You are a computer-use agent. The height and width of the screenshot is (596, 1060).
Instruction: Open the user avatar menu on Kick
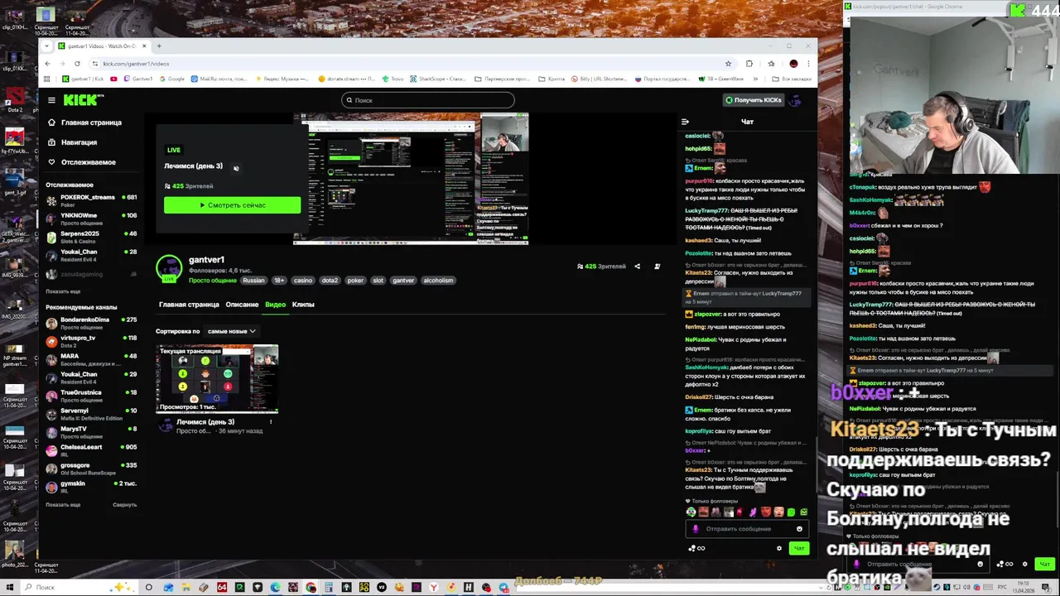pos(795,100)
